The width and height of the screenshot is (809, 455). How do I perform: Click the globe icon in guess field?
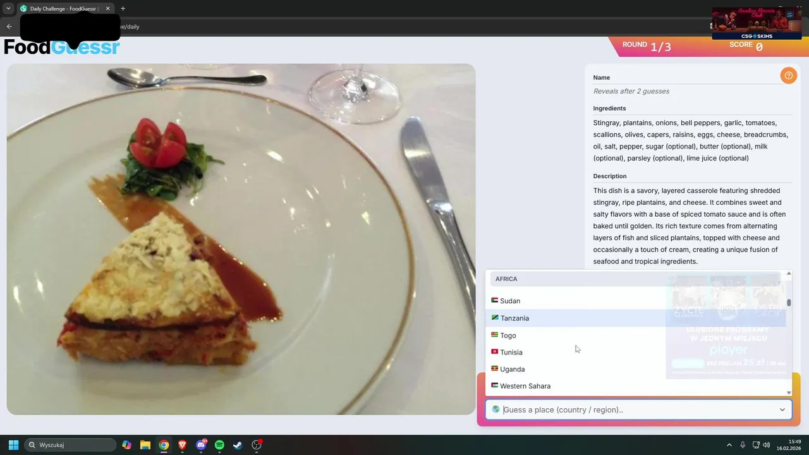tap(496, 409)
